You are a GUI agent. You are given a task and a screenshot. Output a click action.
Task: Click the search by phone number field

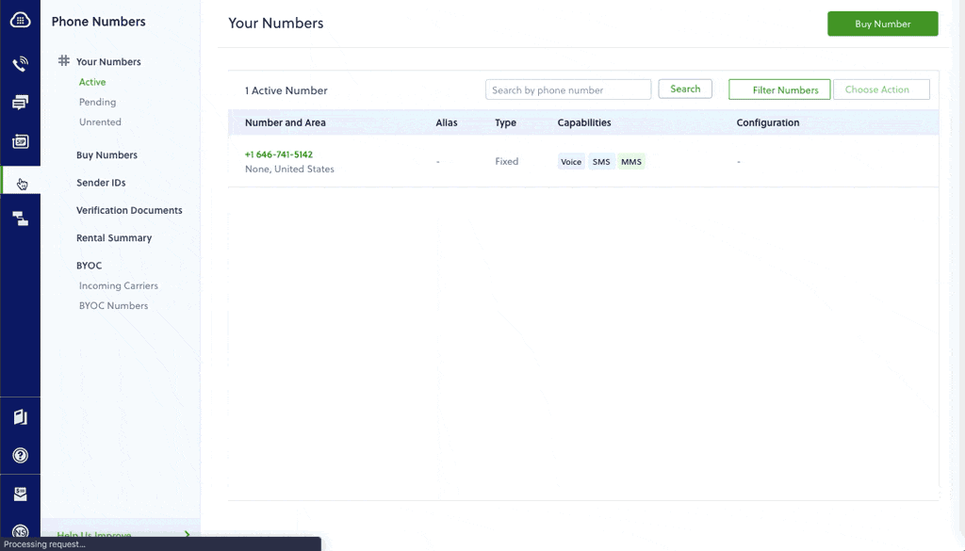[567, 89]
